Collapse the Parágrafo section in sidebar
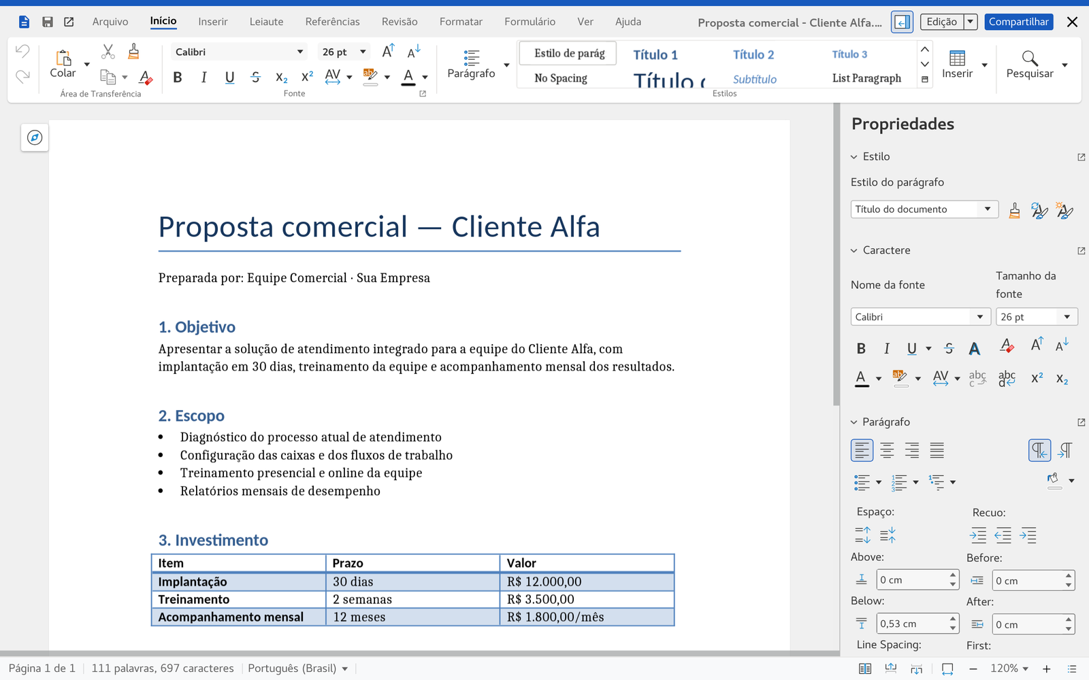 coord(854,422)
